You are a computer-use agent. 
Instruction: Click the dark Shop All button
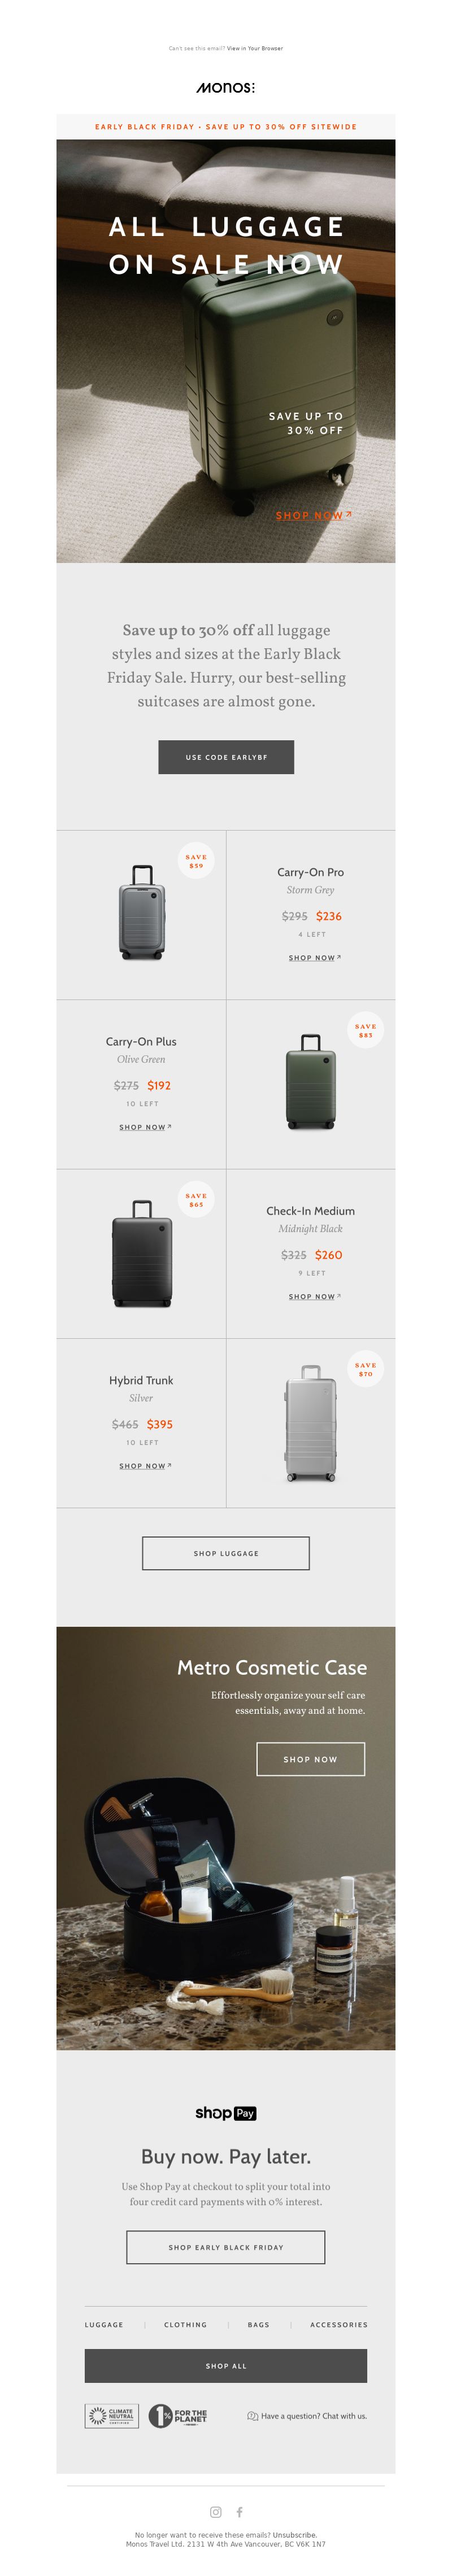pyautogui.click(x=226, y=2365)
